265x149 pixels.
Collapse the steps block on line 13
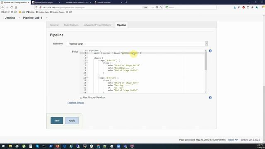coord(87,80)
